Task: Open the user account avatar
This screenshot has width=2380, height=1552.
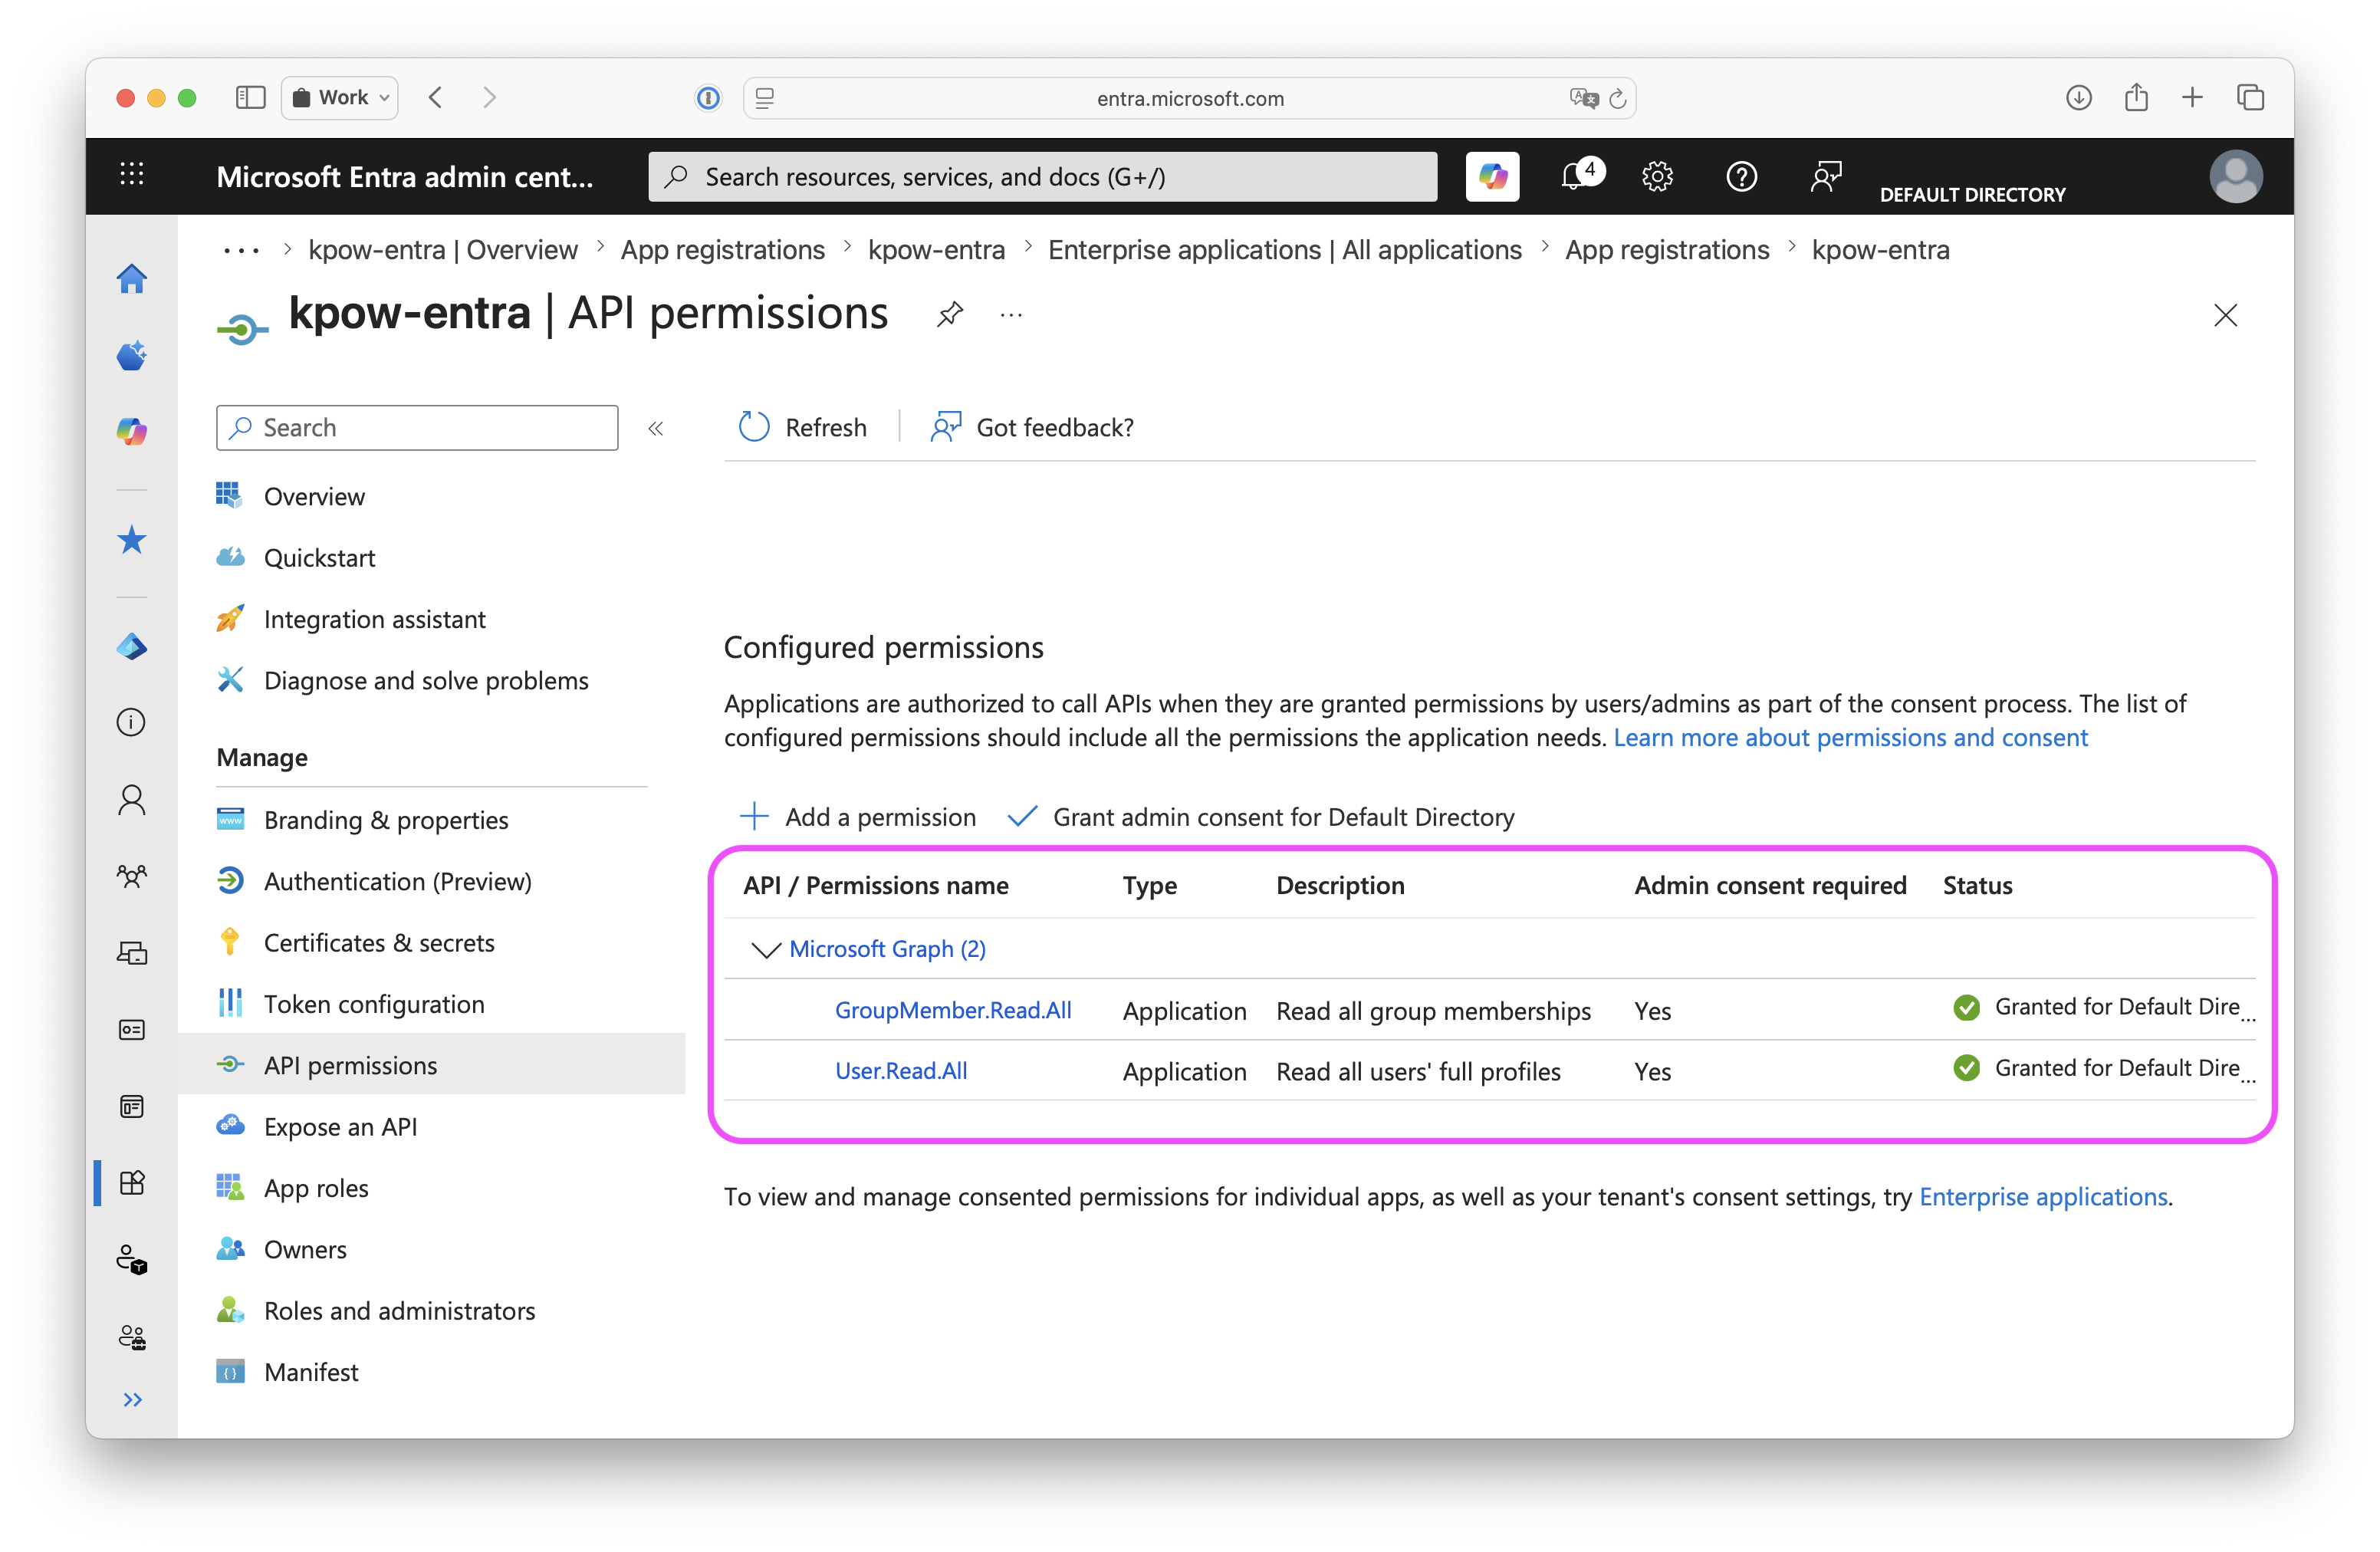Action: [x=2235, y=177]
